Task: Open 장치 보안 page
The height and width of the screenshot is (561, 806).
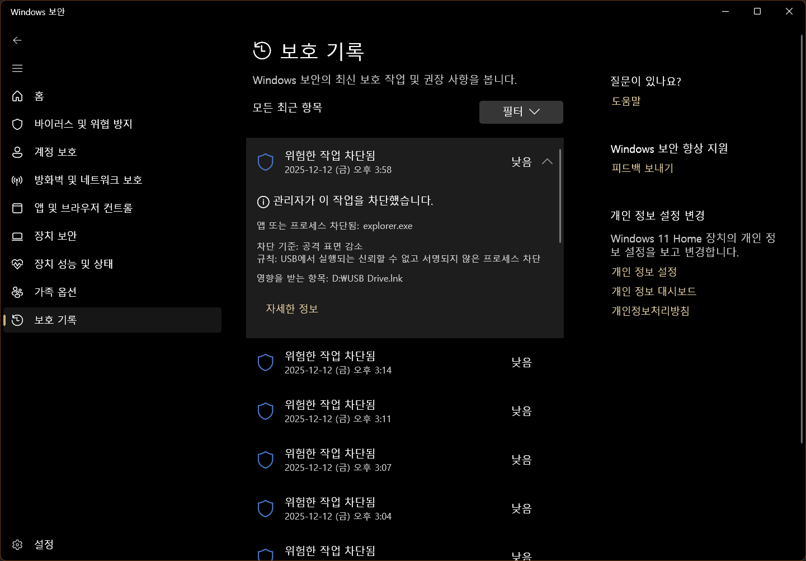Action: (x=112, y=236)
